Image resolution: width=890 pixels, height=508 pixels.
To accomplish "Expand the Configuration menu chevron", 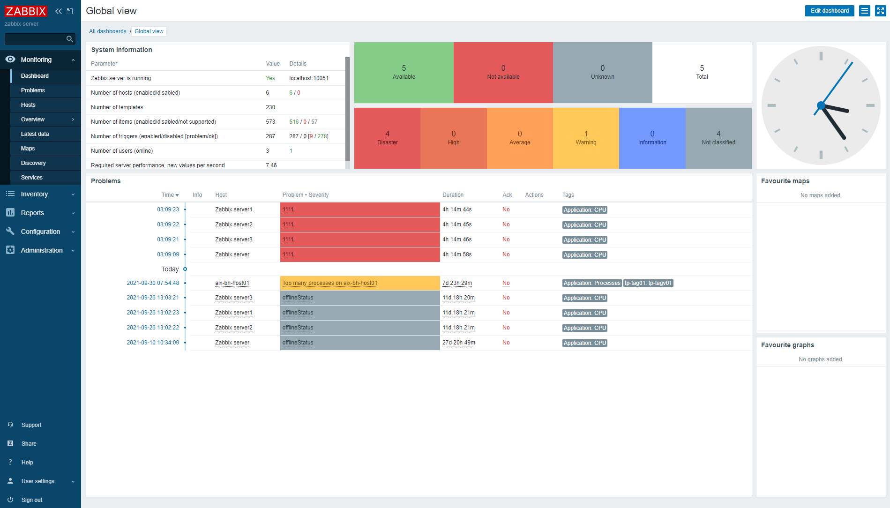I will [73, 232].
